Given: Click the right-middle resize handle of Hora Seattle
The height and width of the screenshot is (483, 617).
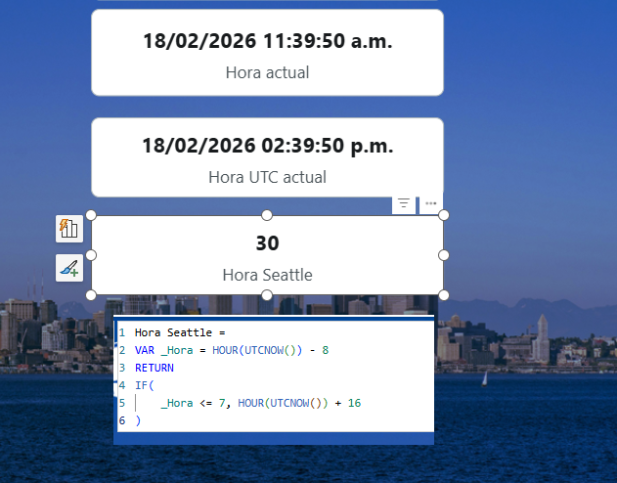Looking at the screenshot, I should click(x=443, y=254).
